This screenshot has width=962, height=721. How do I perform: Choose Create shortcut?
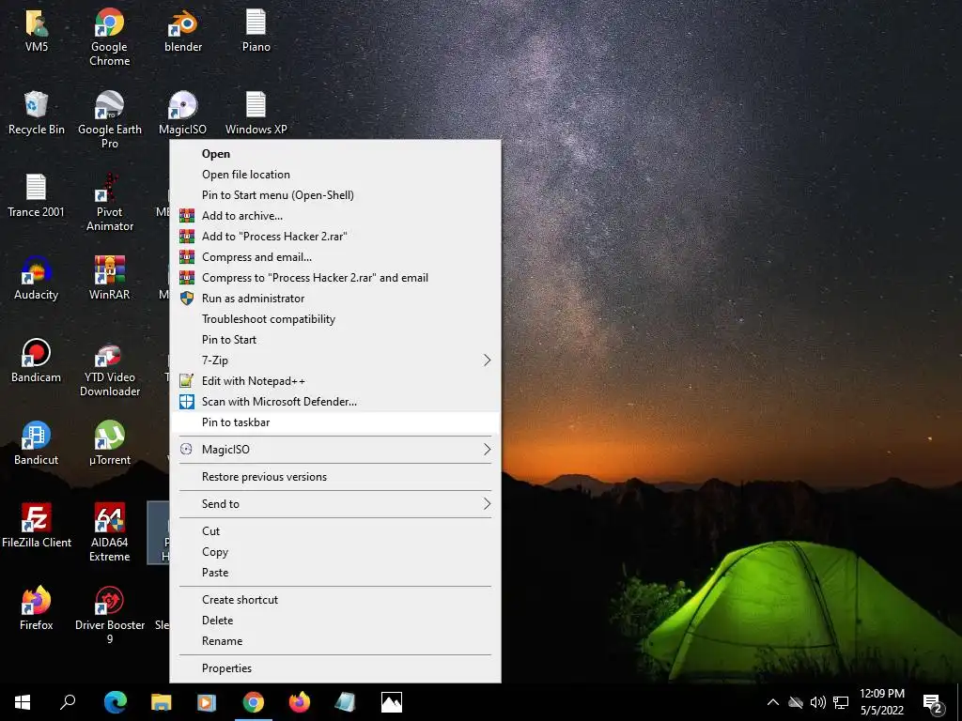[335, 600]
